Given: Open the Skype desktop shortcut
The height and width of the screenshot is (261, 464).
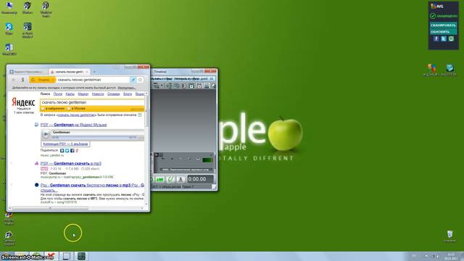Looking at the screenshot, I should pos(9,29).
